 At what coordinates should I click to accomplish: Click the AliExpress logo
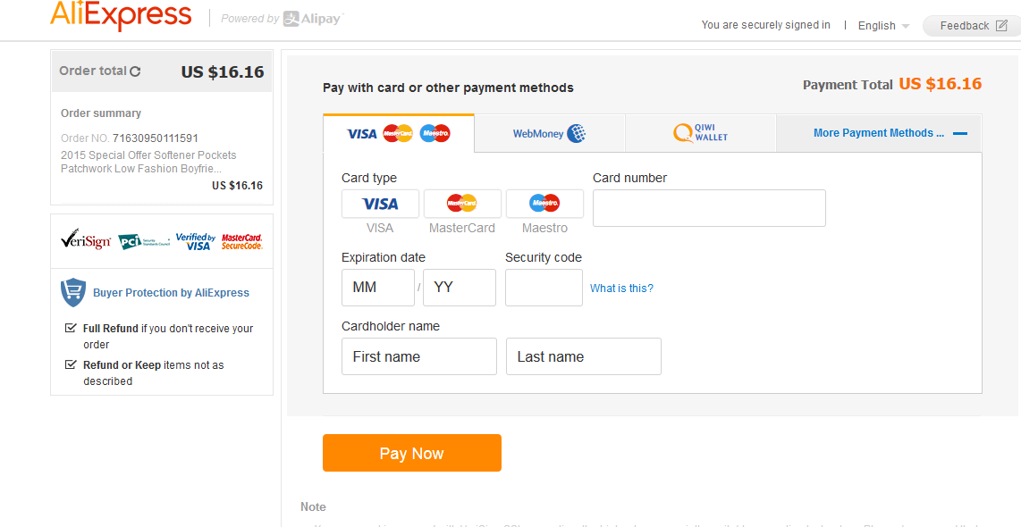click(x=121, y=15)
